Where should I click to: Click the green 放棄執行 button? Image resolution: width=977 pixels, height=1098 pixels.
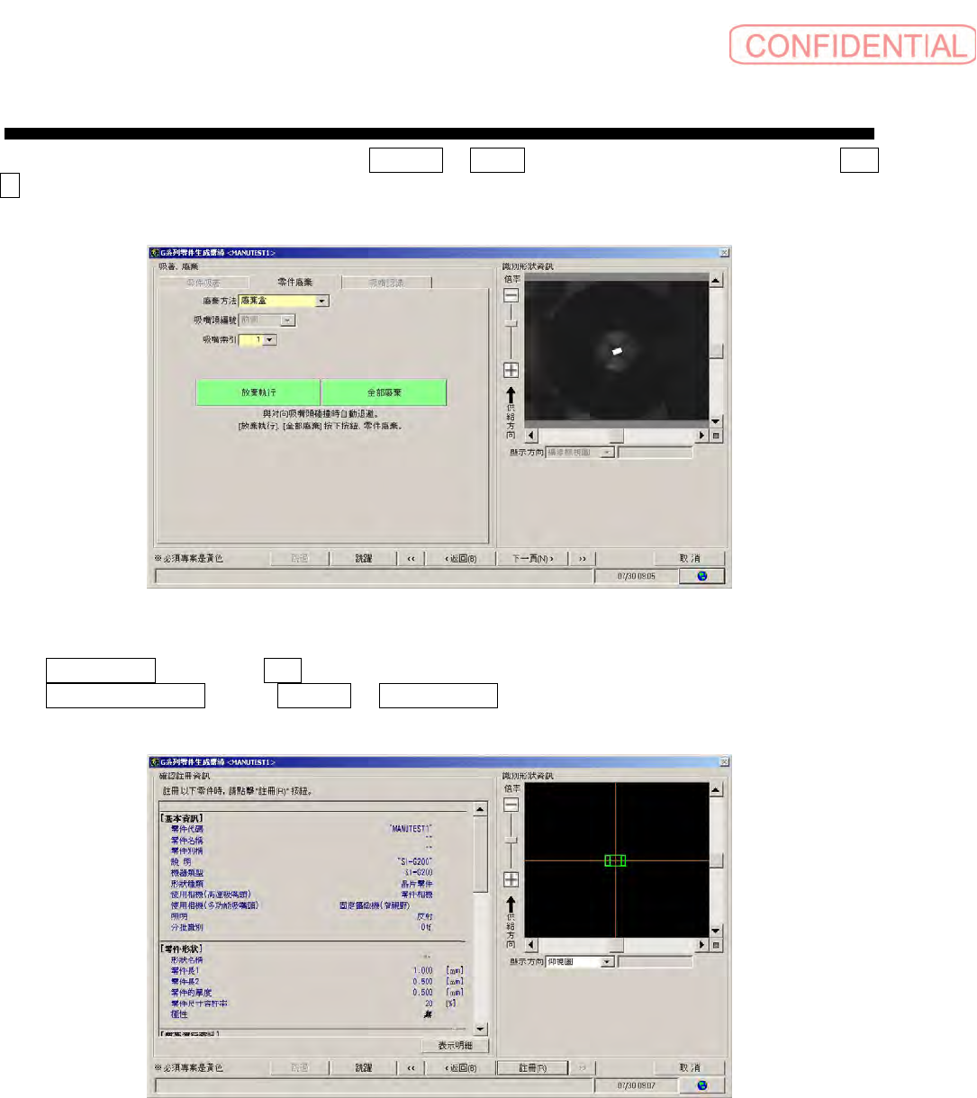tap(258, 392)
